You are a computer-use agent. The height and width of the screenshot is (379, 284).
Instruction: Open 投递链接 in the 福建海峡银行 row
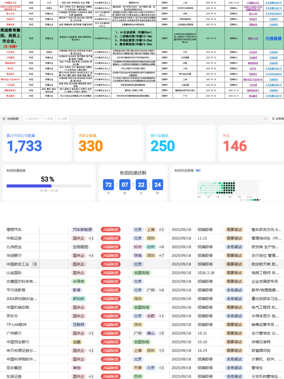tap(273, 90)
